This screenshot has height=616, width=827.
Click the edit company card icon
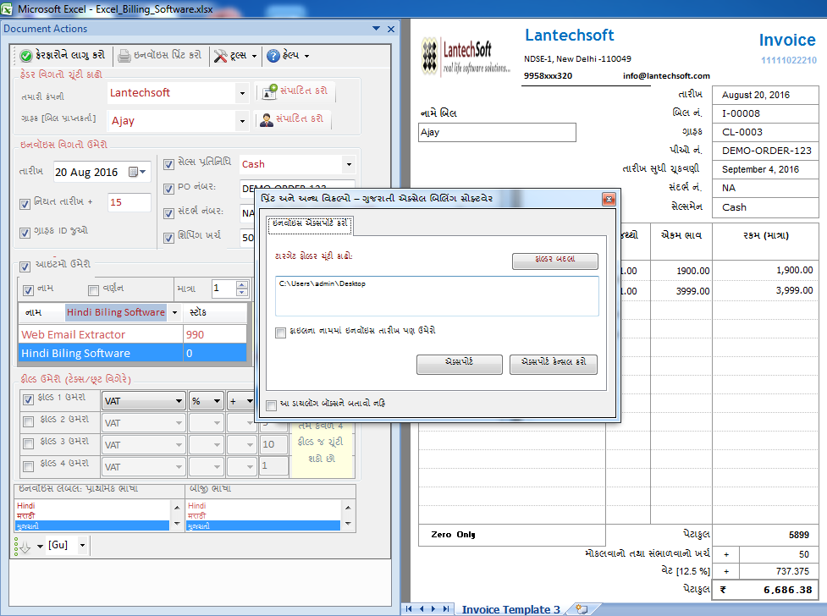269,91
